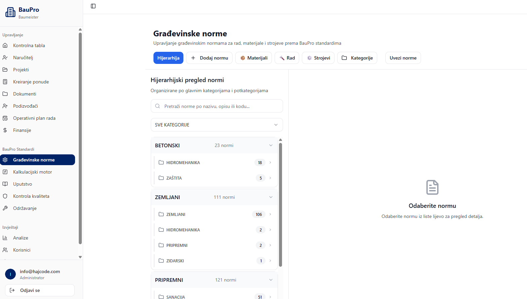527x299 pixels.
Task: Expand HIDROMEHANIKA 18 row arrow
Action: (270, 162)
